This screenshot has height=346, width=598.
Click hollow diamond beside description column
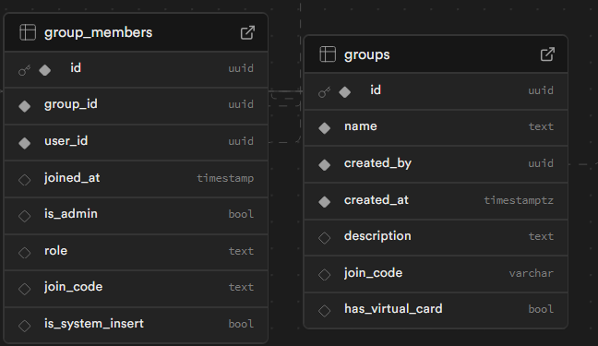(x=325, y=238)
